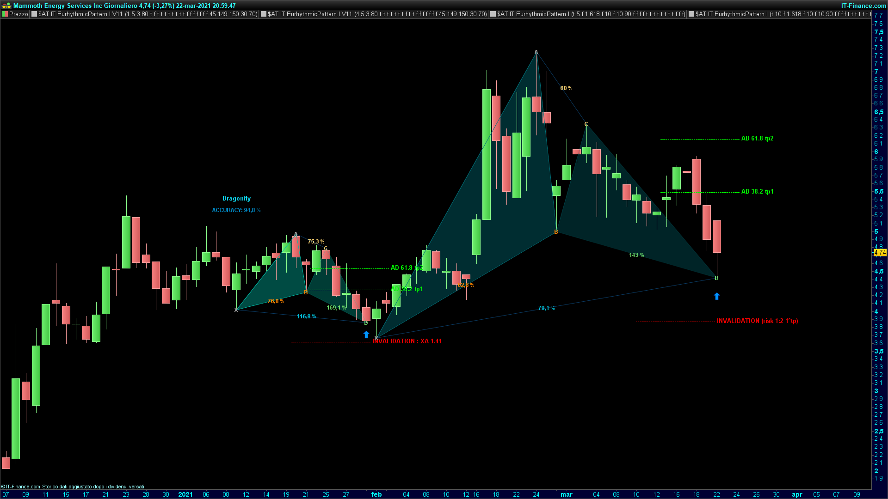Click the blue arrow below point D near 22 March
This screenshot has height=499, width=888.
point(716,296)
